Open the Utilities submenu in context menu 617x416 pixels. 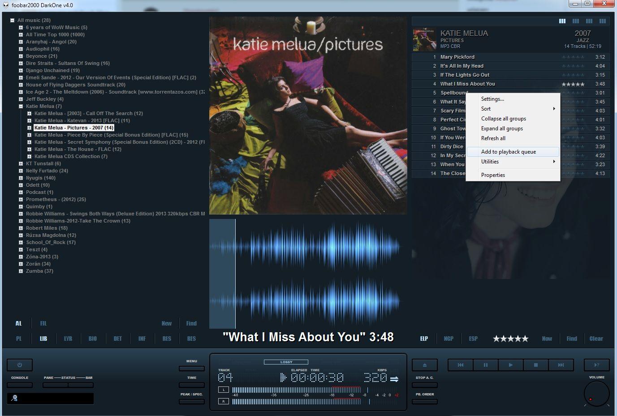tap(513, 162)
